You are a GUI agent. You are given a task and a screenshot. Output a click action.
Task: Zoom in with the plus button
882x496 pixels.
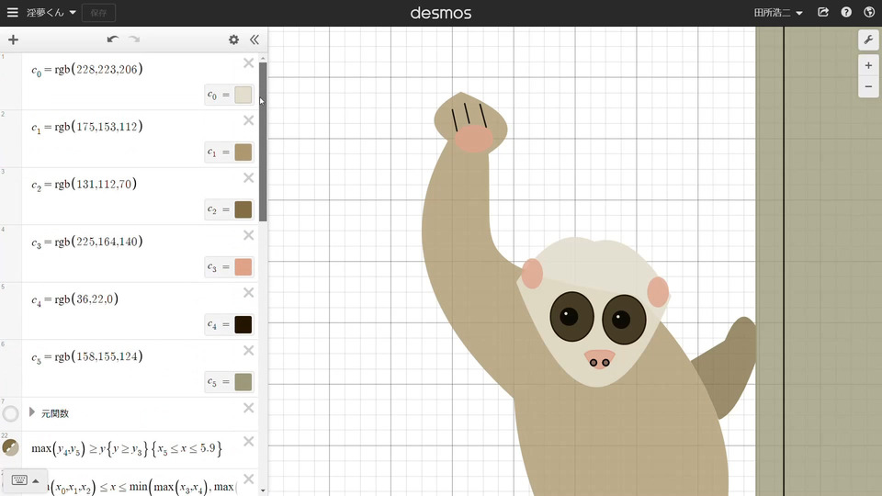[868, 66]
